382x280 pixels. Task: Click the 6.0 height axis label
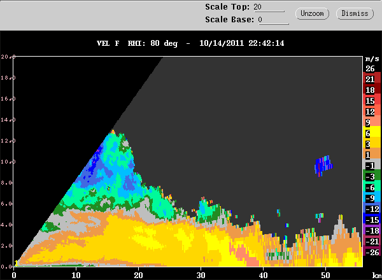(x=6, y=204)
